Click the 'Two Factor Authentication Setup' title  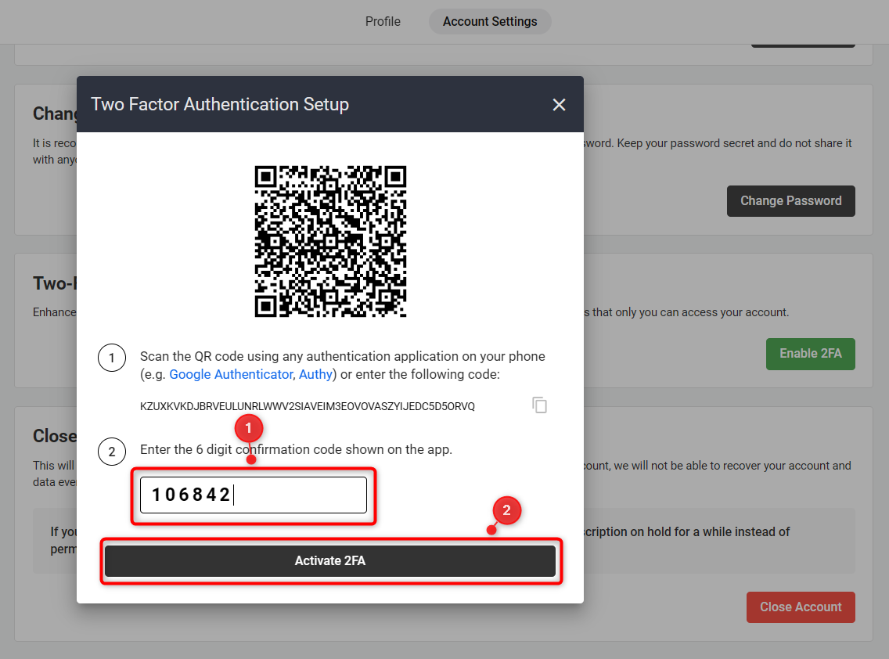click(x=220, y=104)
